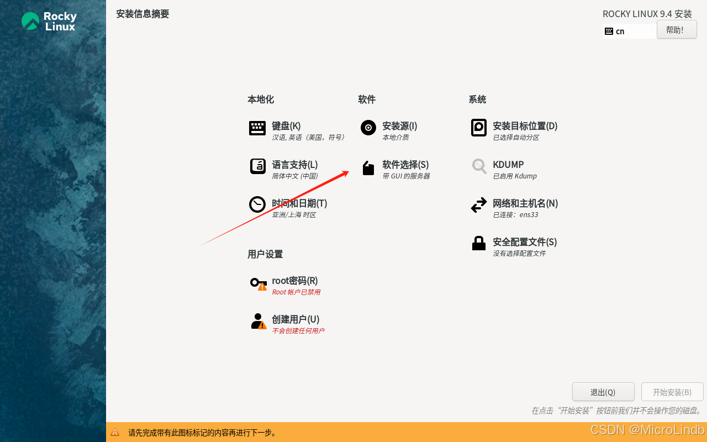
Task: Click the create user person icon
Action: 258,322
